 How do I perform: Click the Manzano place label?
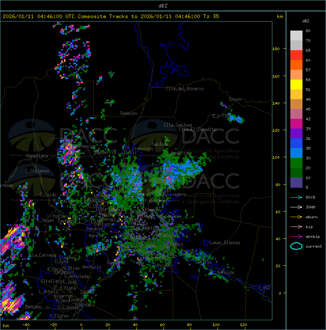(33, 306)
